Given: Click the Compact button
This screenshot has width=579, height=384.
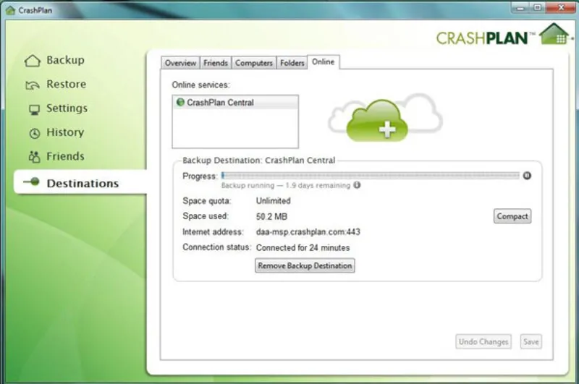Looking at the screenshot, I should (x=512, y=216).
